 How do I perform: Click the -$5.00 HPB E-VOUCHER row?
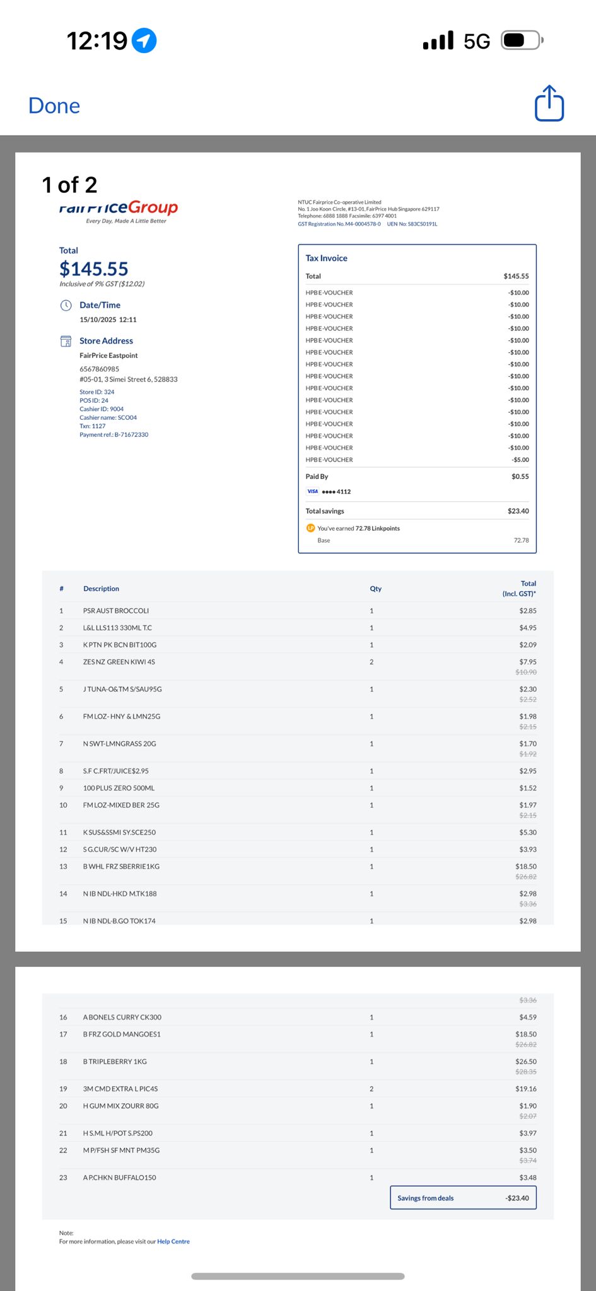click(x=418, y=460)
